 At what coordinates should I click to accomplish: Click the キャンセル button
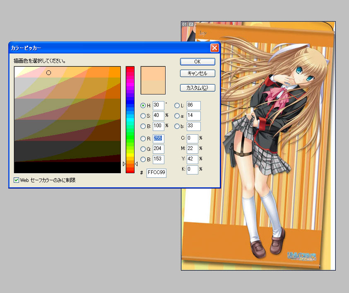pyautogui.click(x=197, y=73)
